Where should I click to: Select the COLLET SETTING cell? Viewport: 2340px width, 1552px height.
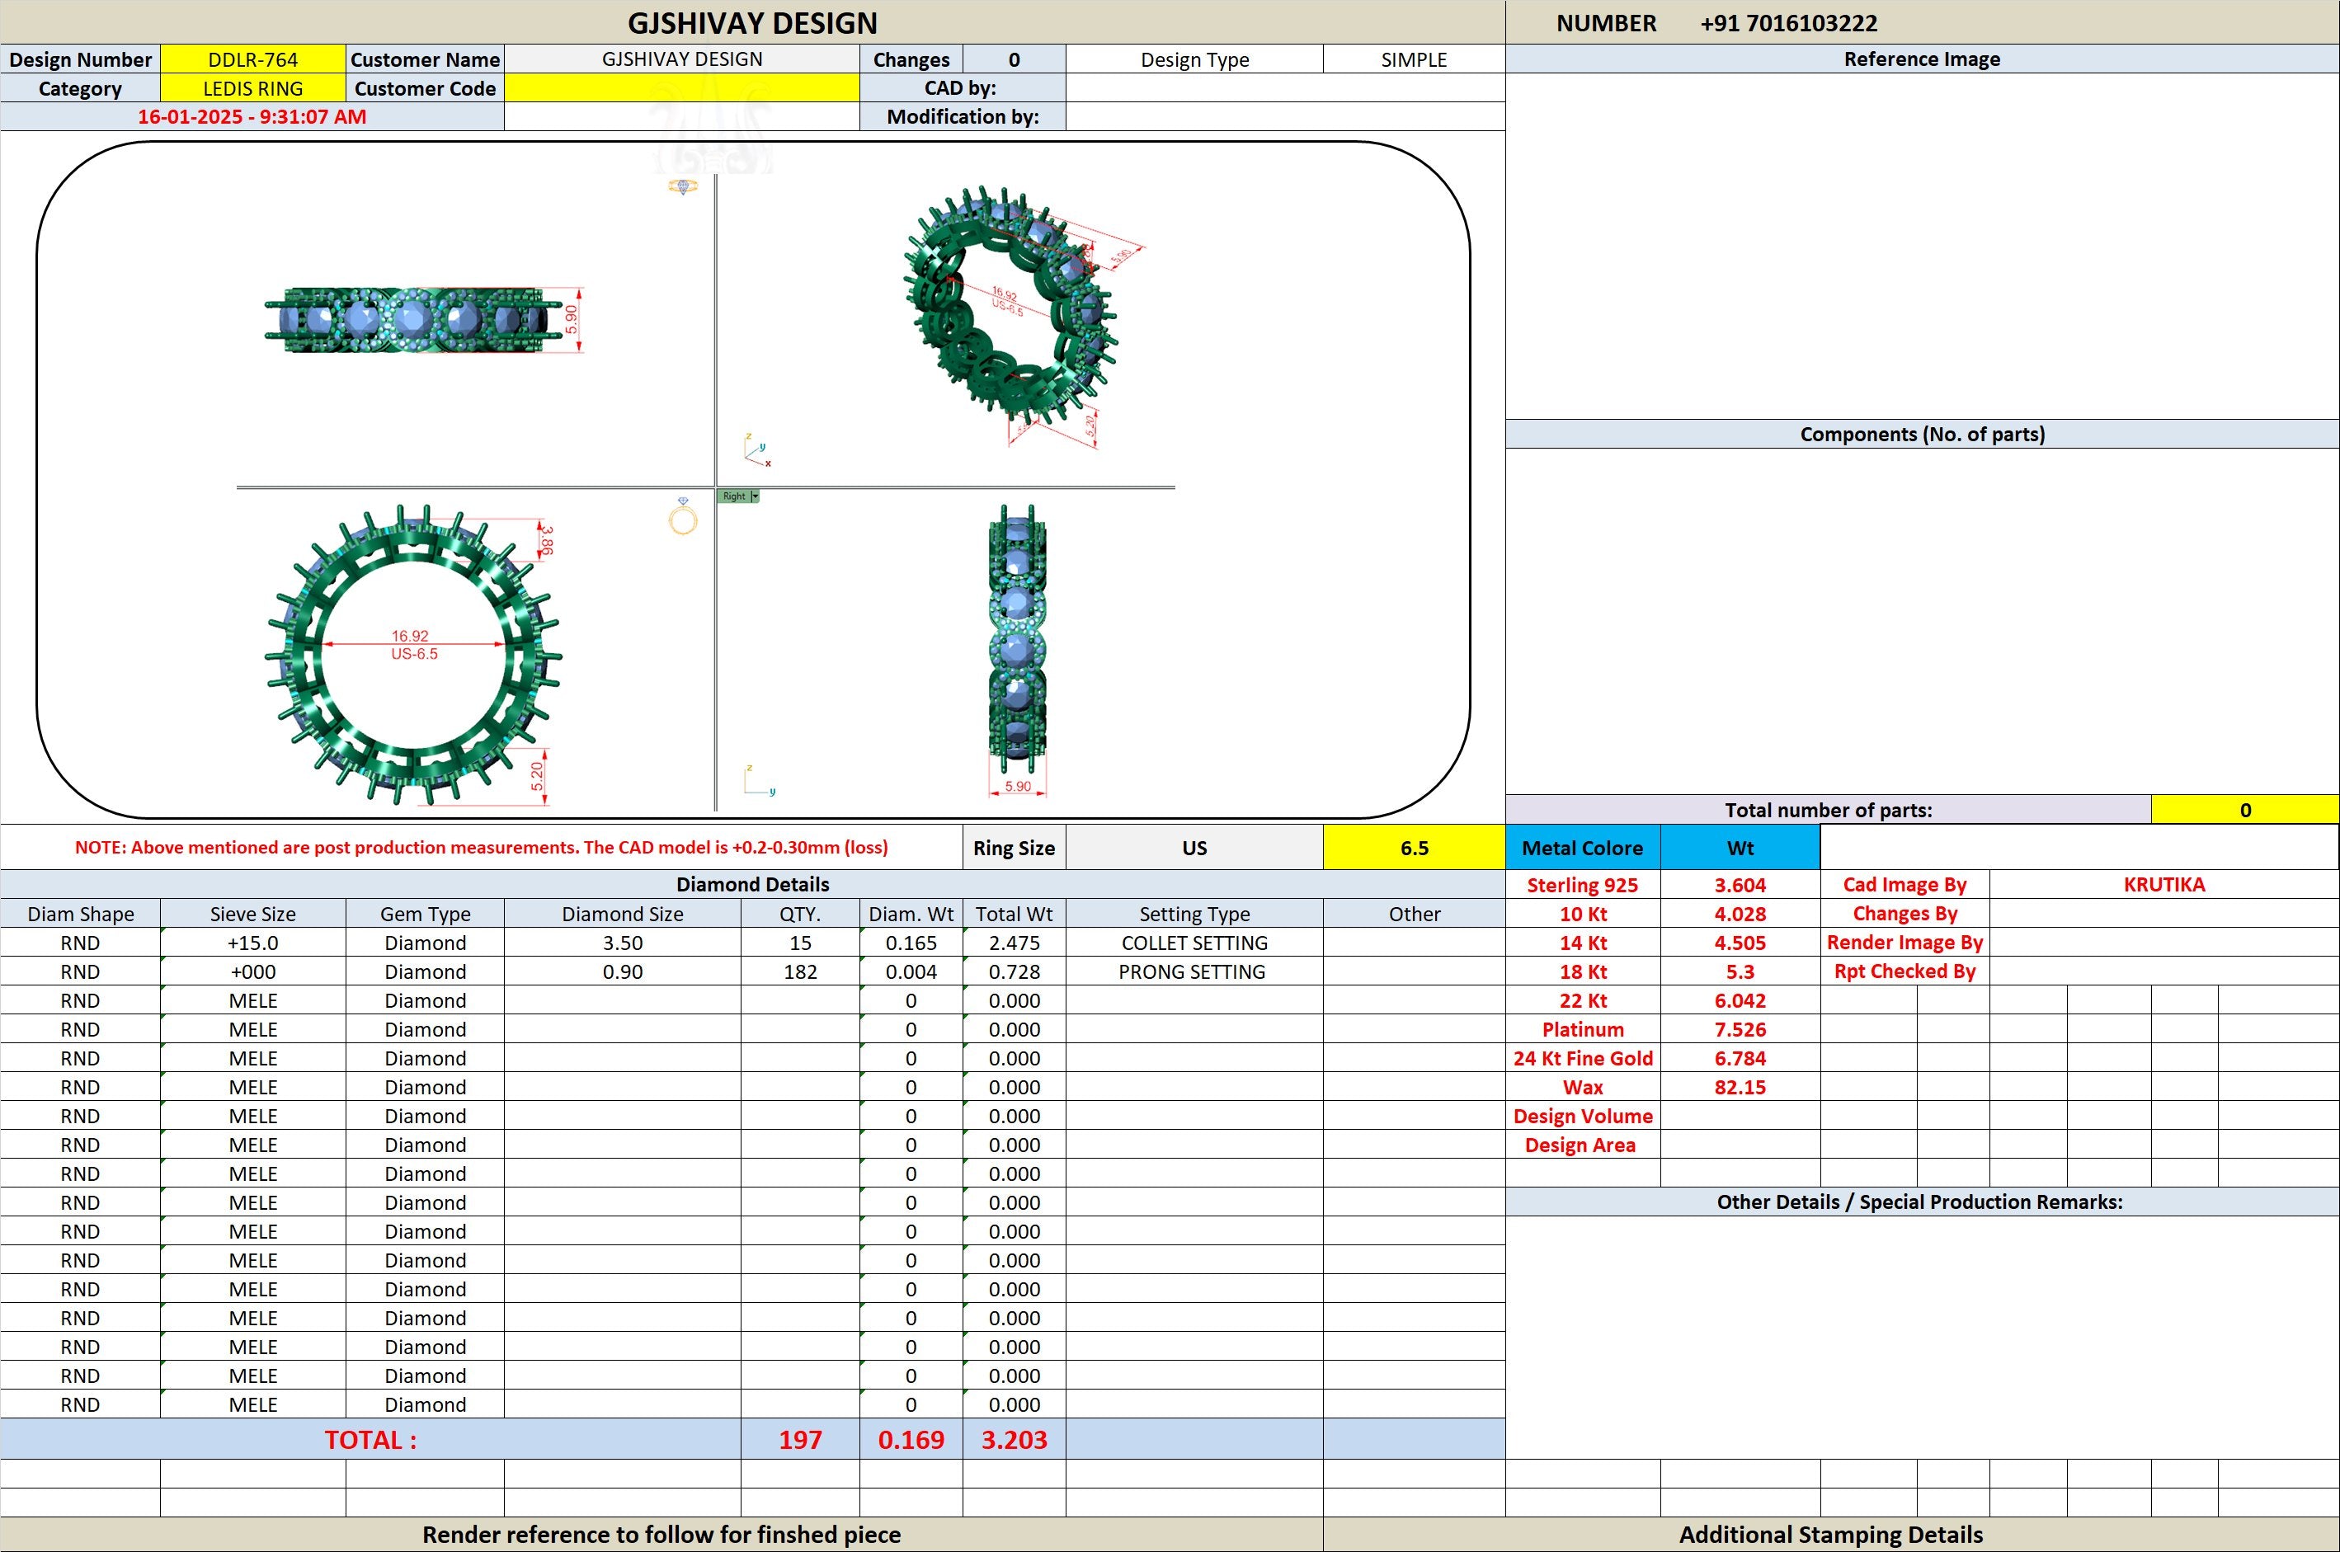[1195, 943]
